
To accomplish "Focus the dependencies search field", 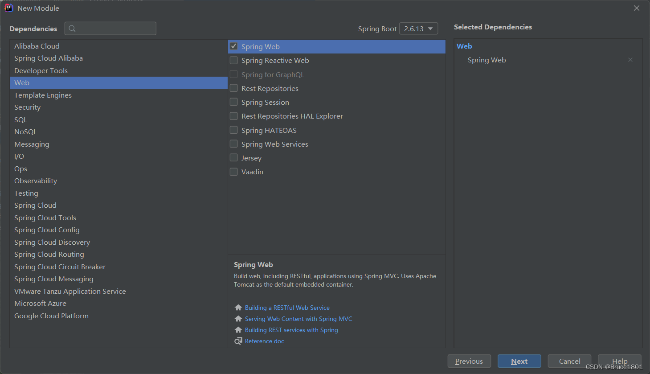I will (110, 29).
